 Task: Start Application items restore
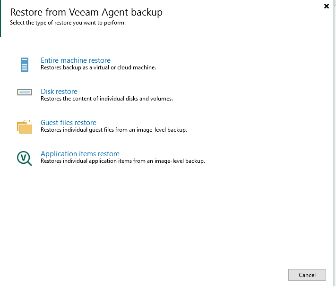coord(80,154)
